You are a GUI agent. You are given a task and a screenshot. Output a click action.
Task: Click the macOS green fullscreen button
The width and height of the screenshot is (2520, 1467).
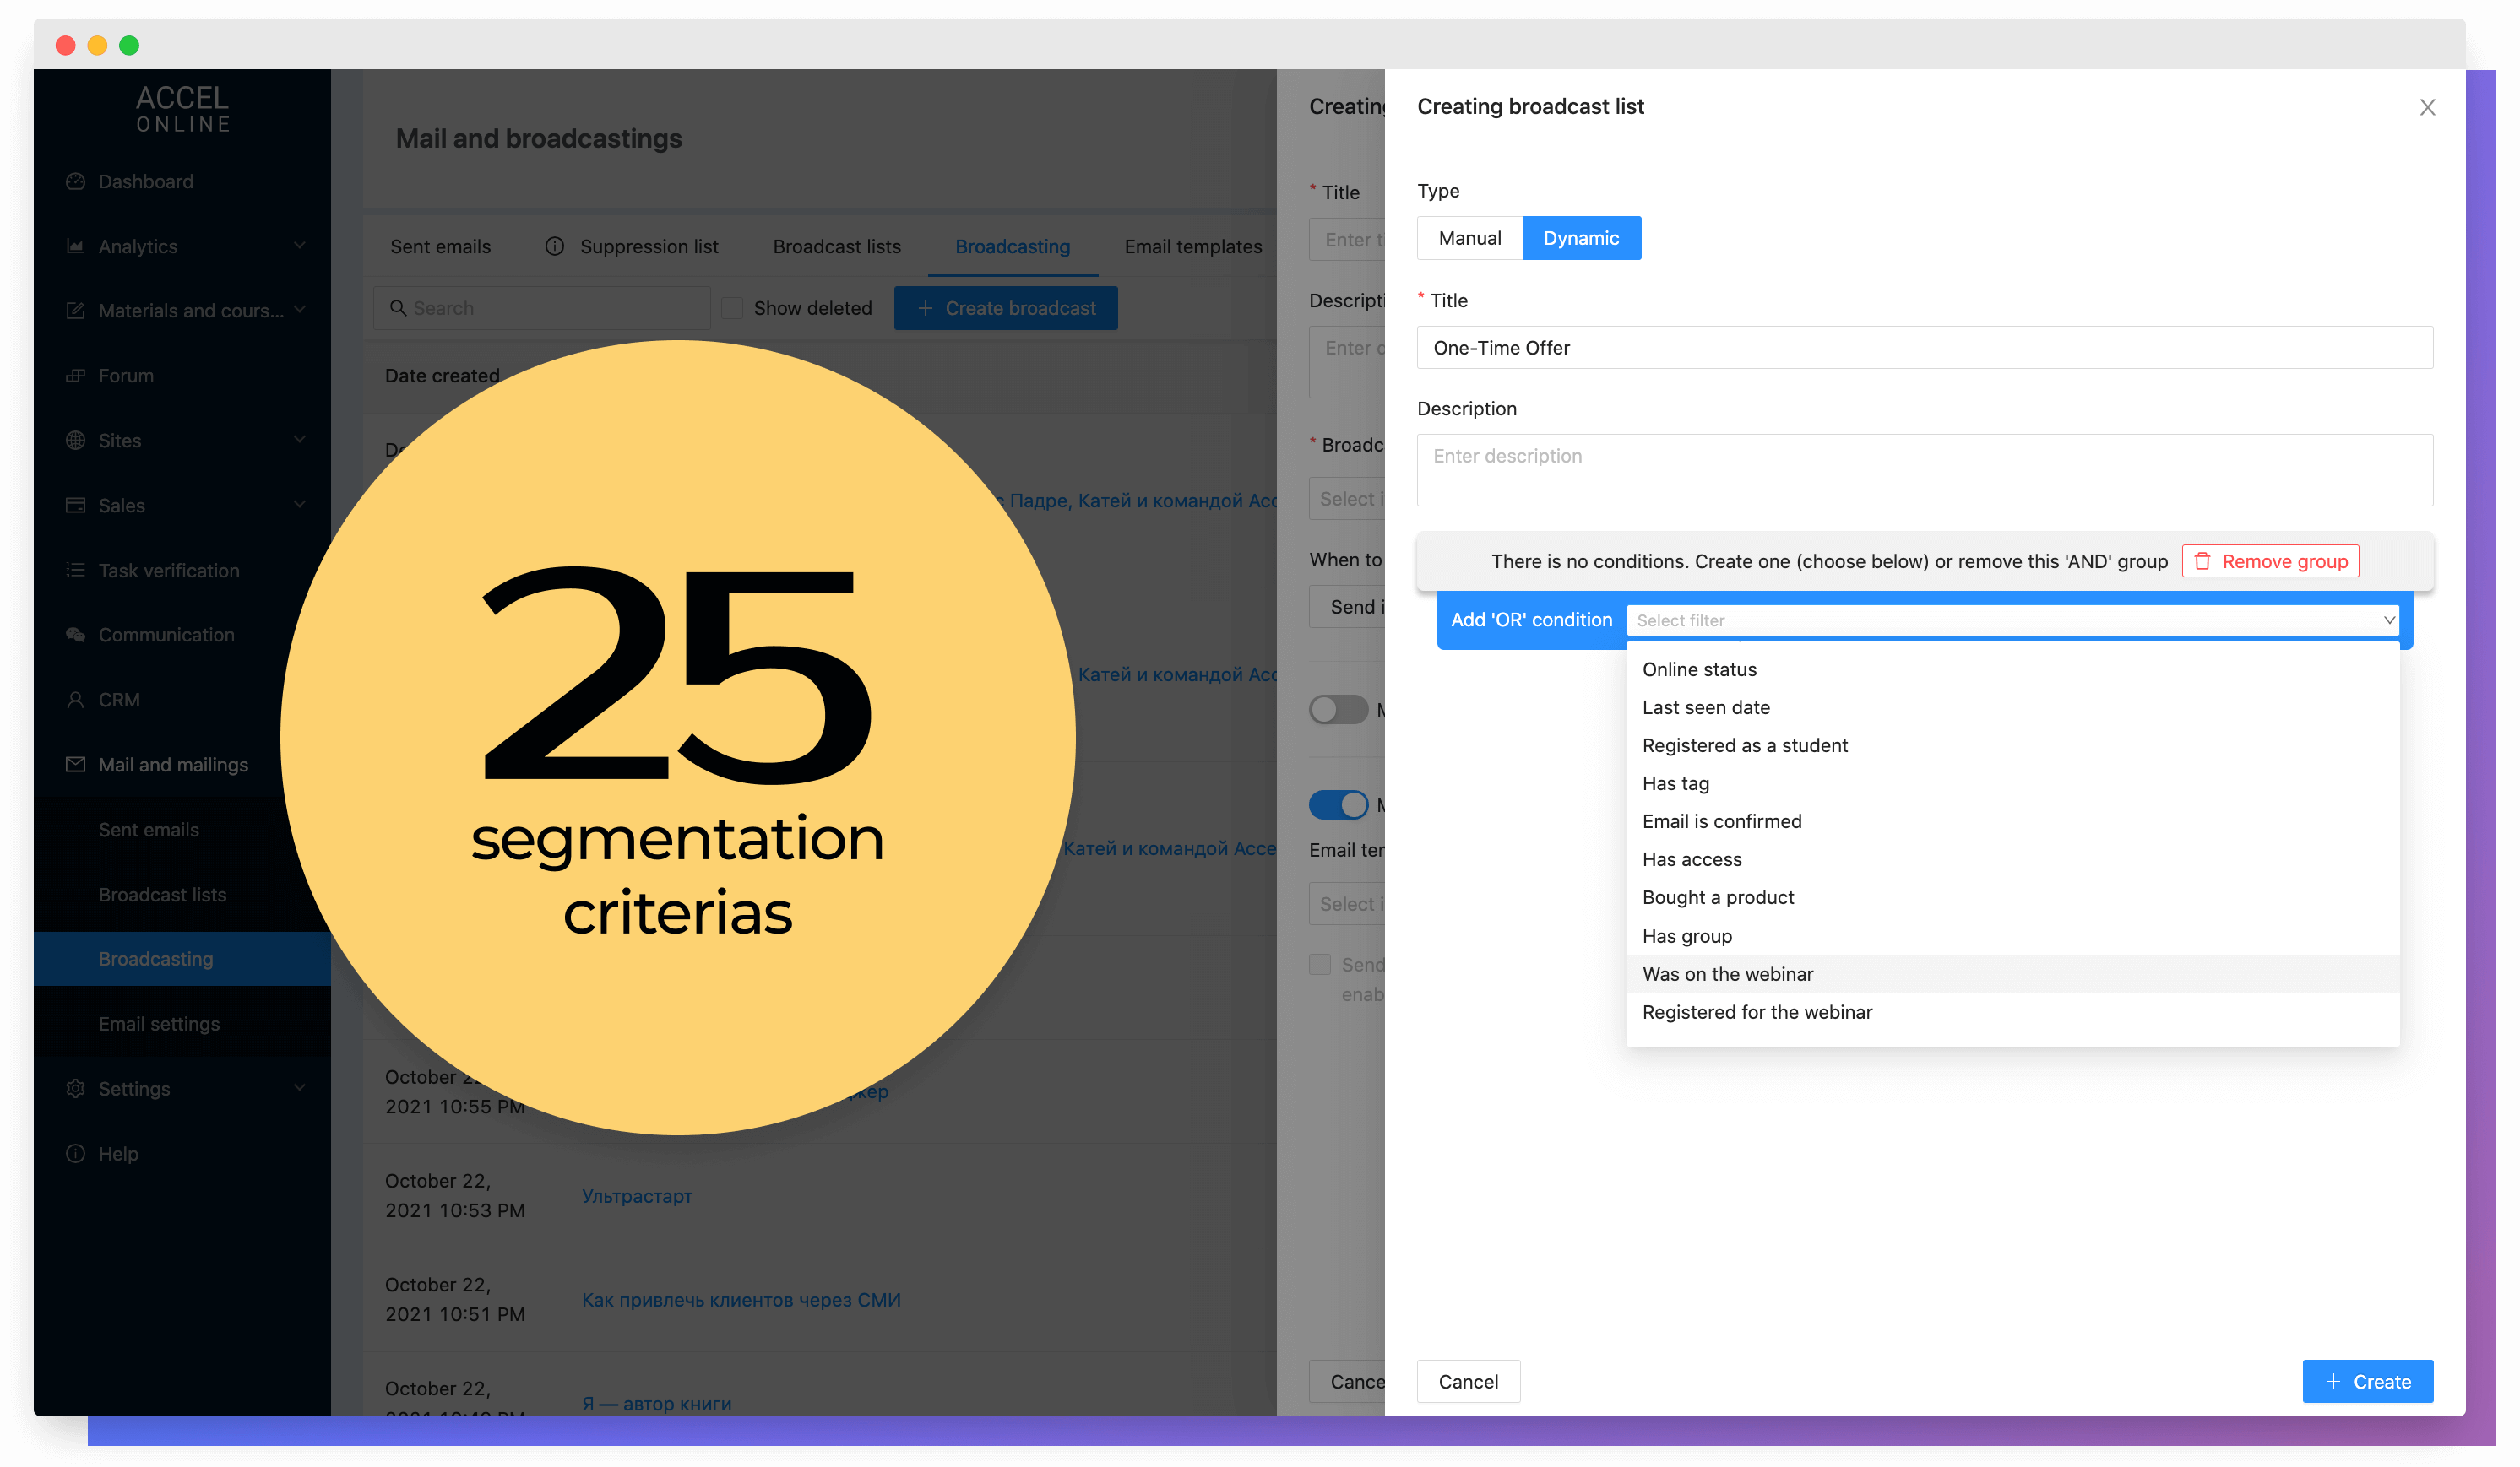coord(129,45)
